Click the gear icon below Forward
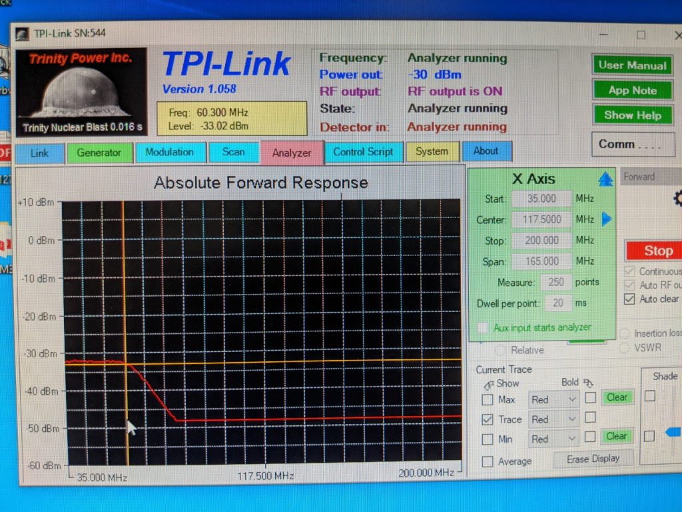 (x=677, y=199)
